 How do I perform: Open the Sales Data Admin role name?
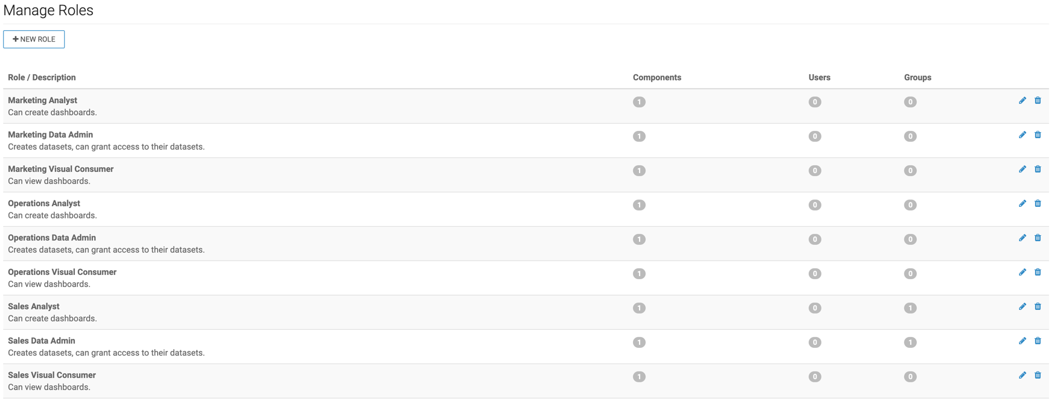[41, 341]
